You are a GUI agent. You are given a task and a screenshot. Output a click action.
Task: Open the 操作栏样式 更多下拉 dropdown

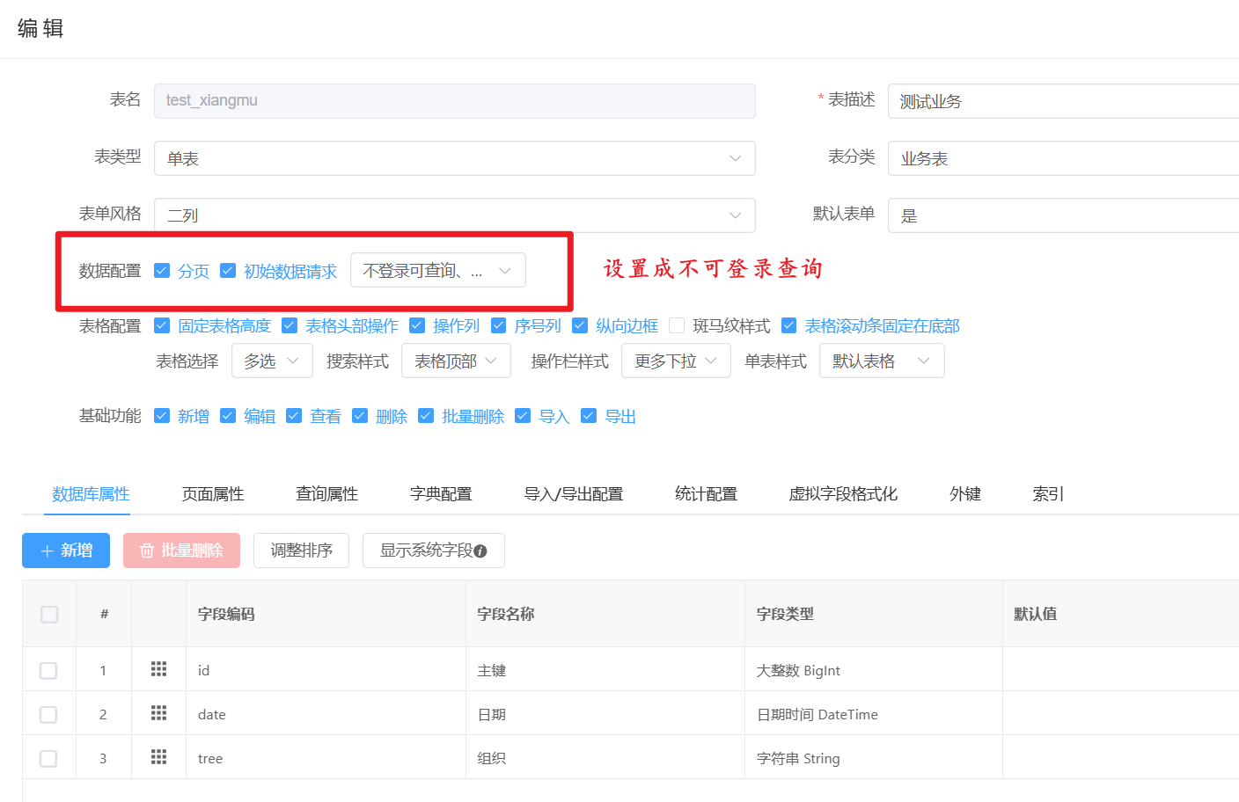[x=675, y=361]
